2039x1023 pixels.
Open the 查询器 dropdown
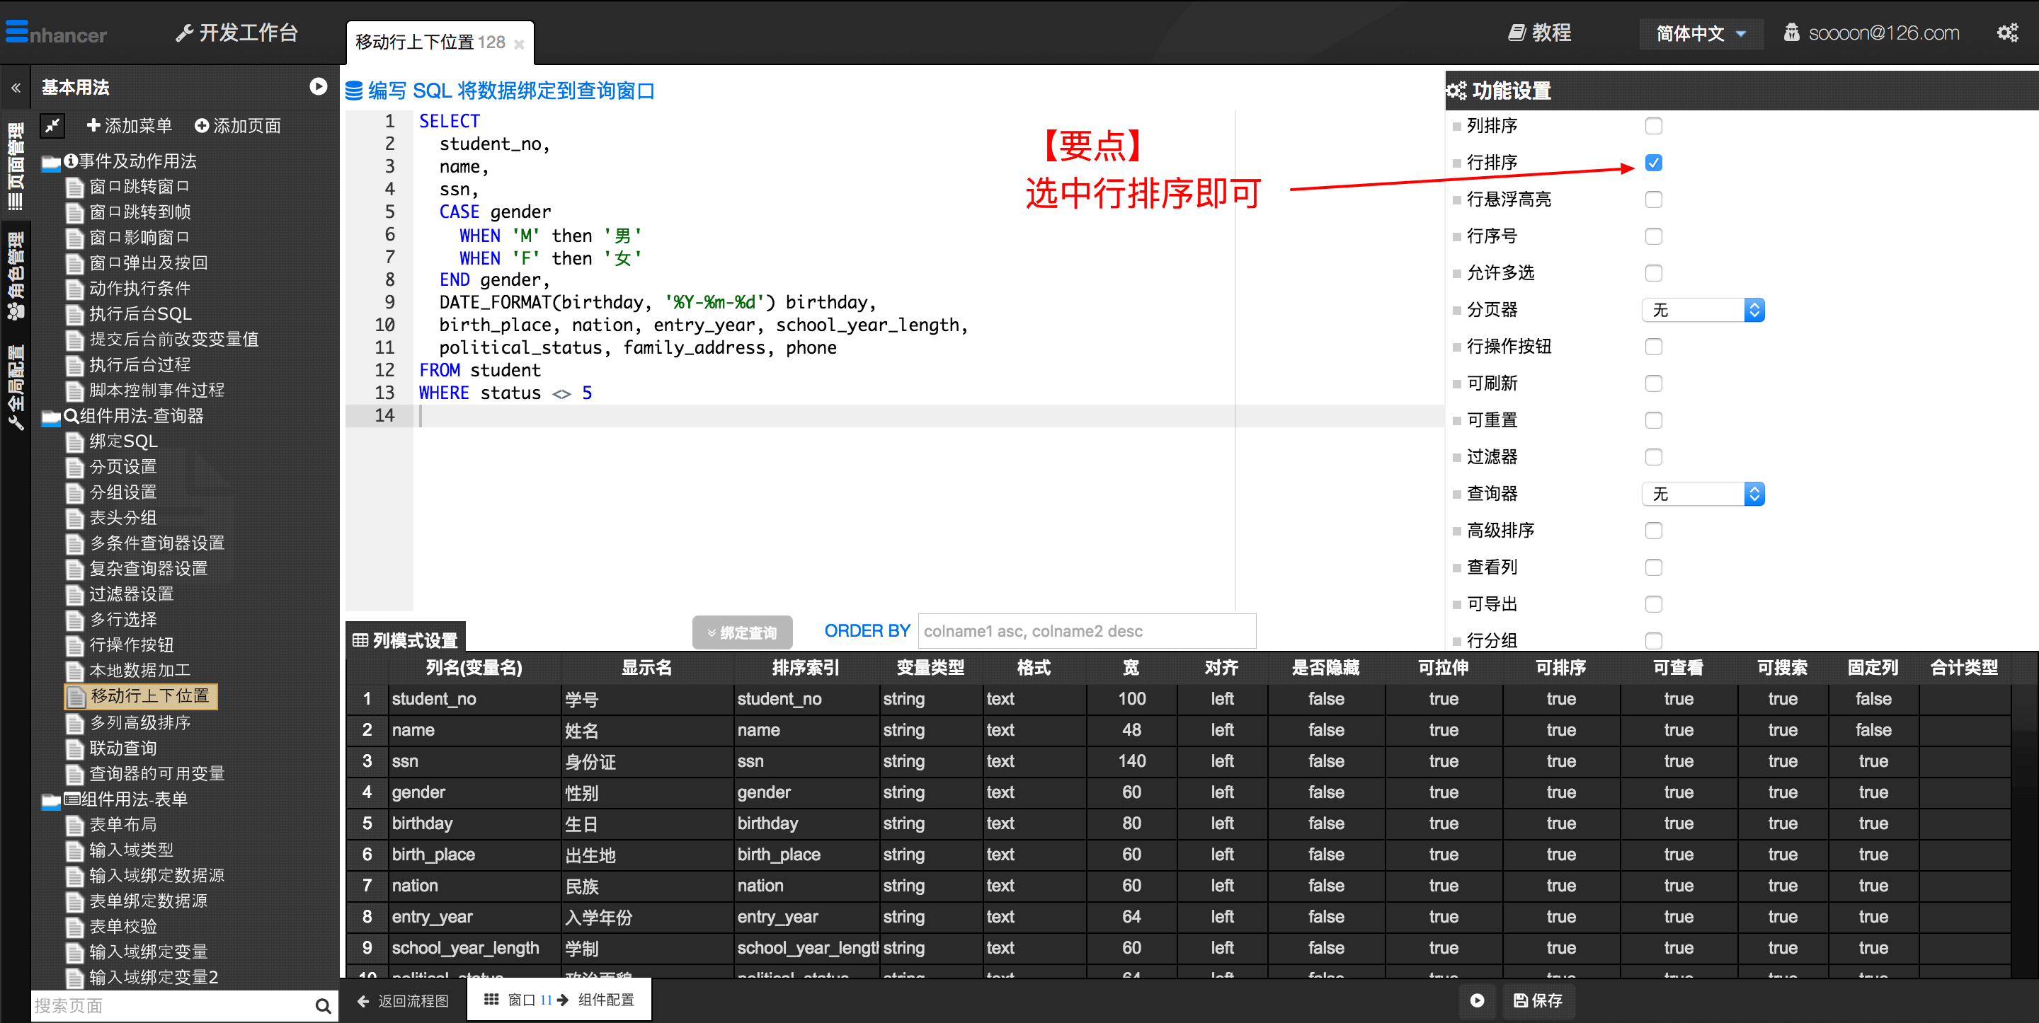[1703, 495]
